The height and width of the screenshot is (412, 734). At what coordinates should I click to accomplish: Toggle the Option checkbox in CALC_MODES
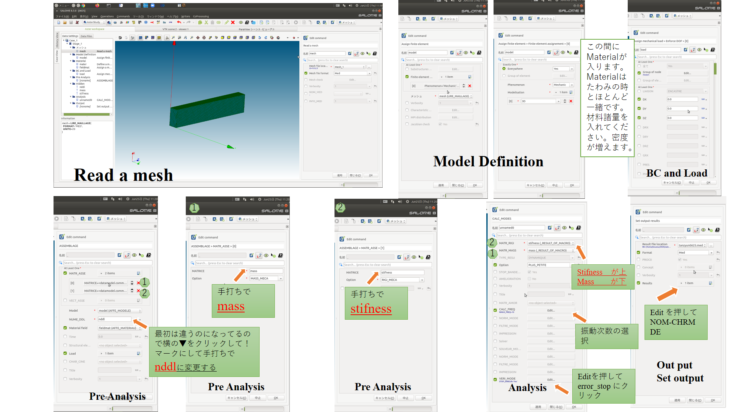coord(495,265)
